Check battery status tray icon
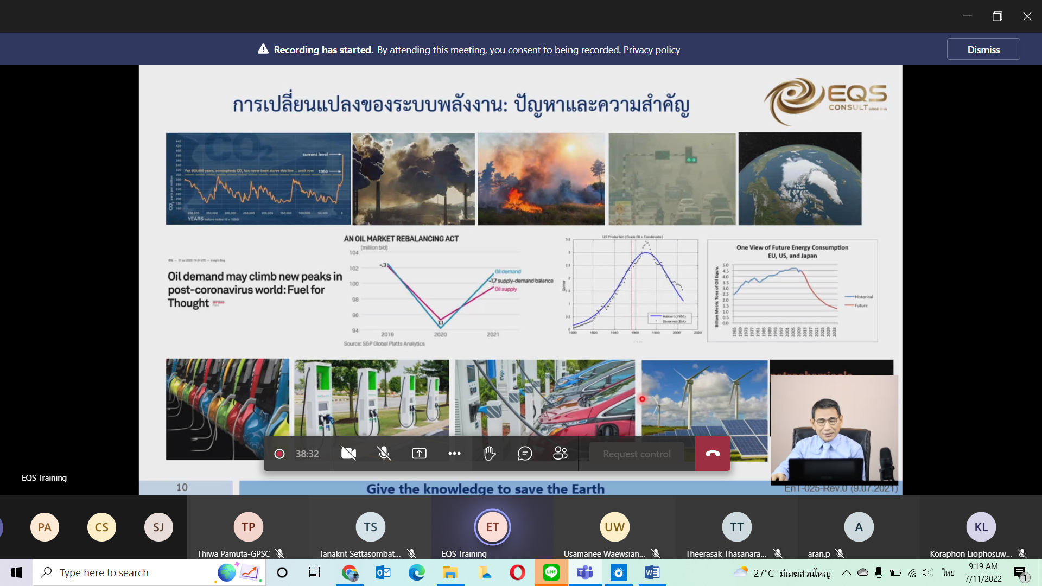The image size is (1042, 586). click(x=895, y=572)
